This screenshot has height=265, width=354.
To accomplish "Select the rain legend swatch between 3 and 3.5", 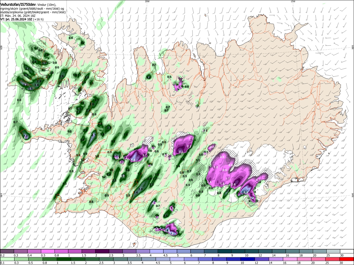I will (121, 259).
